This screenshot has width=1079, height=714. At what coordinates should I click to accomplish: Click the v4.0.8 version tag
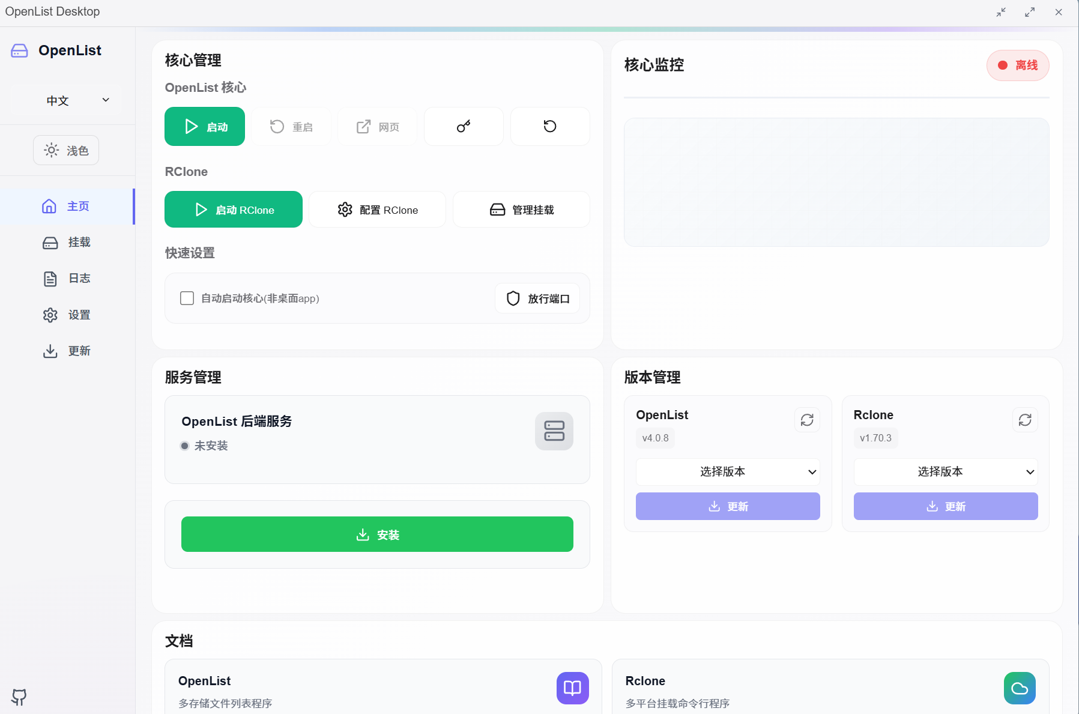(656, 438)
